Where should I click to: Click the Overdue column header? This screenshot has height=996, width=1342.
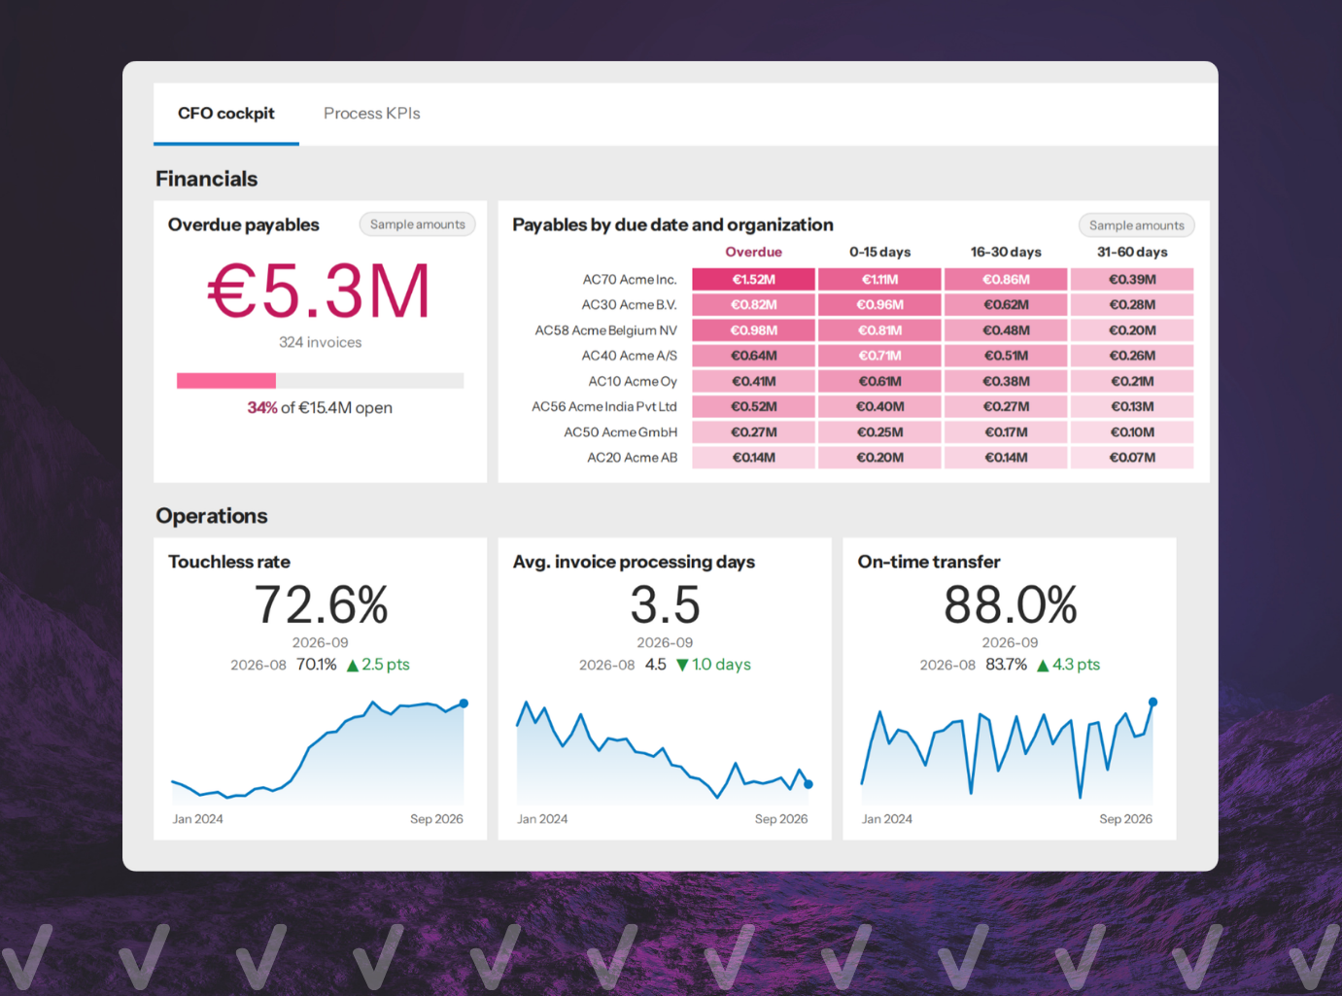(x=753, y=252)
